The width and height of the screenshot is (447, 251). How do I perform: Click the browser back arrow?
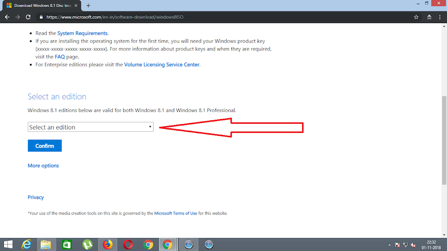click(x=7, y=17)
